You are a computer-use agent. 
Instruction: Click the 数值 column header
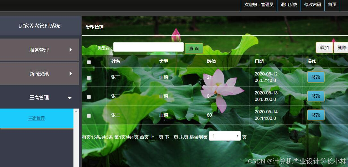(211, 61)
